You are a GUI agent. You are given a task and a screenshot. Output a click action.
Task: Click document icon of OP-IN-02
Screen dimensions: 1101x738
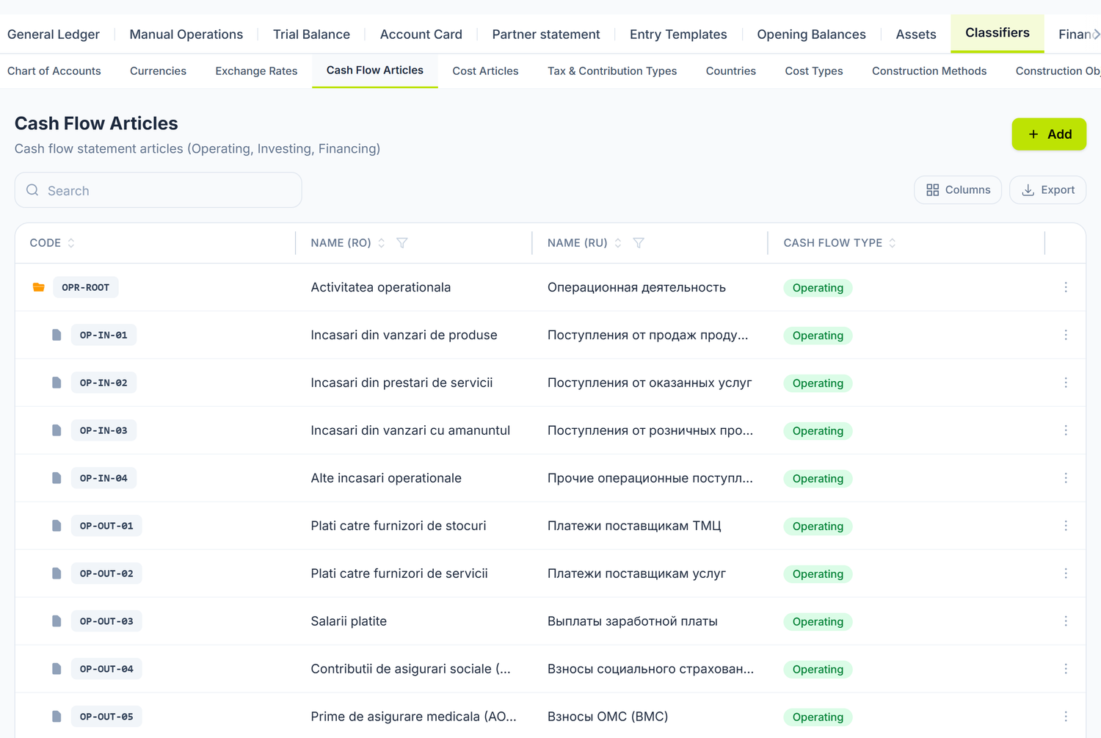(x=57, y=383)
